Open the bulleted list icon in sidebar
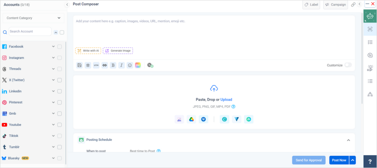Image resolution: width=377 pixels, height=168 pixels. [370, 81]
